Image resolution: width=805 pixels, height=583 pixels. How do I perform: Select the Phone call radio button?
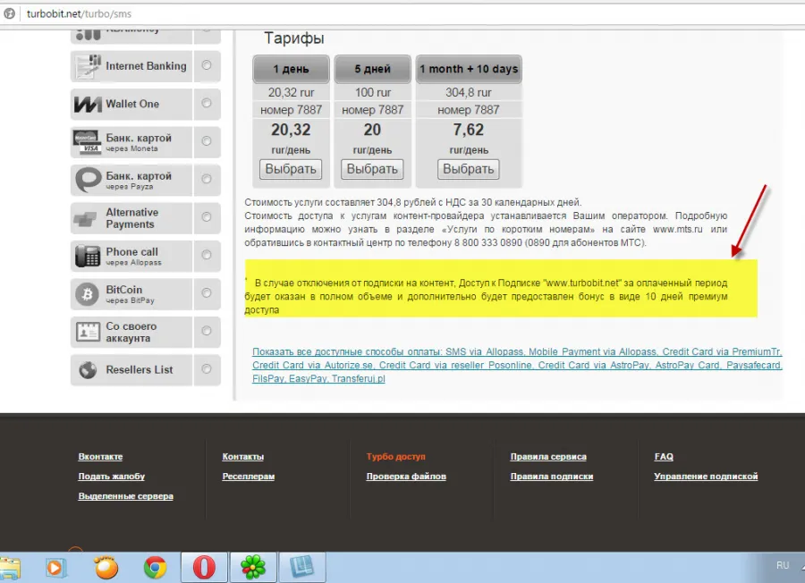[x=207, y=255]
